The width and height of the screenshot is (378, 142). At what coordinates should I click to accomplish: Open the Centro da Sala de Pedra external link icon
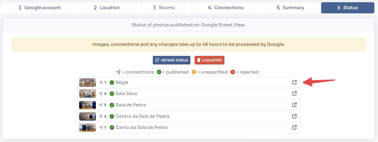294,116
